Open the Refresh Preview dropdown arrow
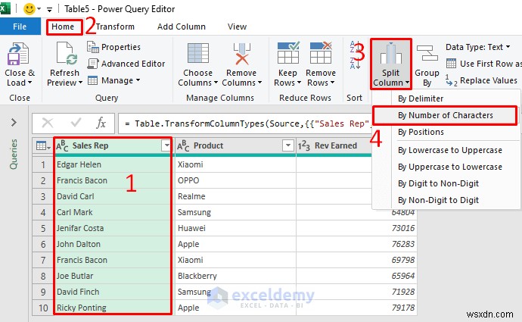The width and height of the screenshot is (522, 322). click(x=80, y=83)
